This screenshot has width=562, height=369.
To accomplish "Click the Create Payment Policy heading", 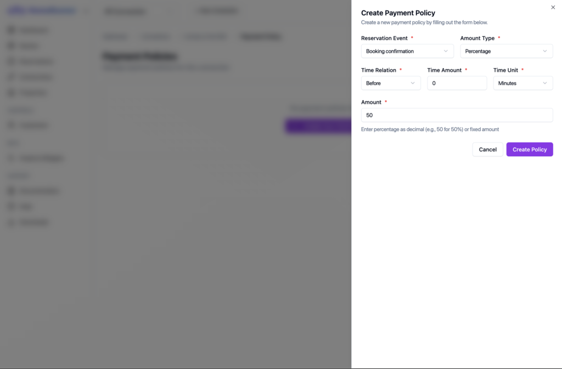I will tap(398, 13).
